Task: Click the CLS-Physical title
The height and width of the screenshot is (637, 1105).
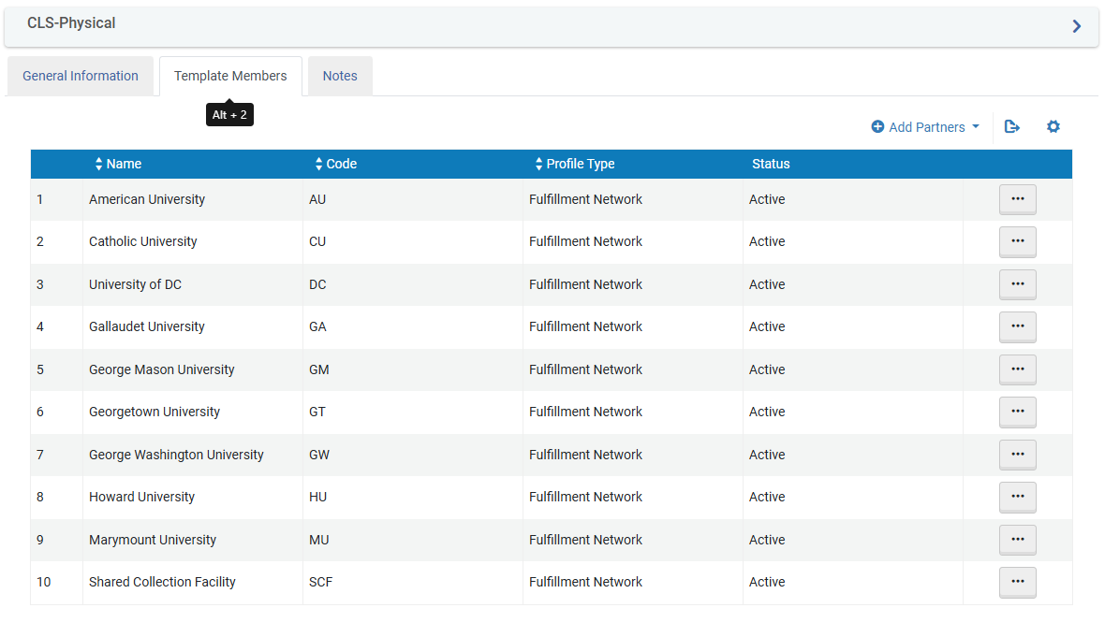Action: pyautogui.click(x=71, y=23)
